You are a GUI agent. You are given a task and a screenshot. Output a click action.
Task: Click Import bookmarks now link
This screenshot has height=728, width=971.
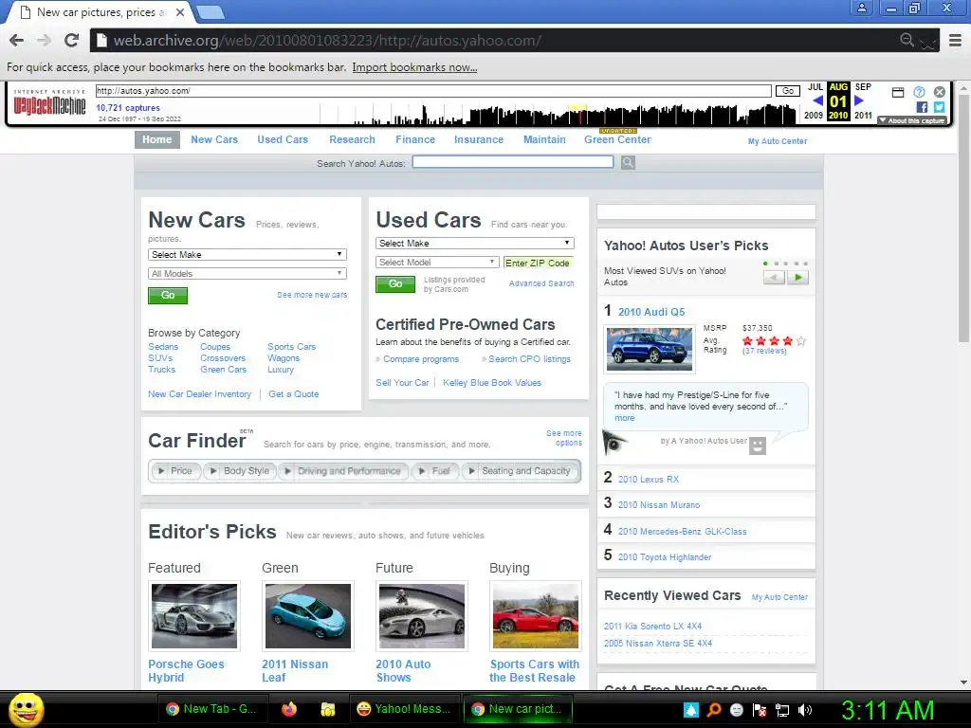pyautogui.click(x=415, y=67)
